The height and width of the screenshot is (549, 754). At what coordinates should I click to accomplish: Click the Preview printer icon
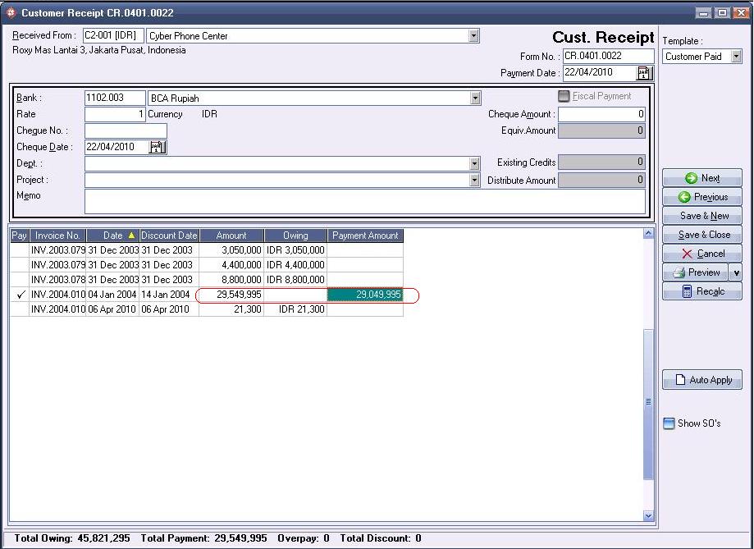679,272
